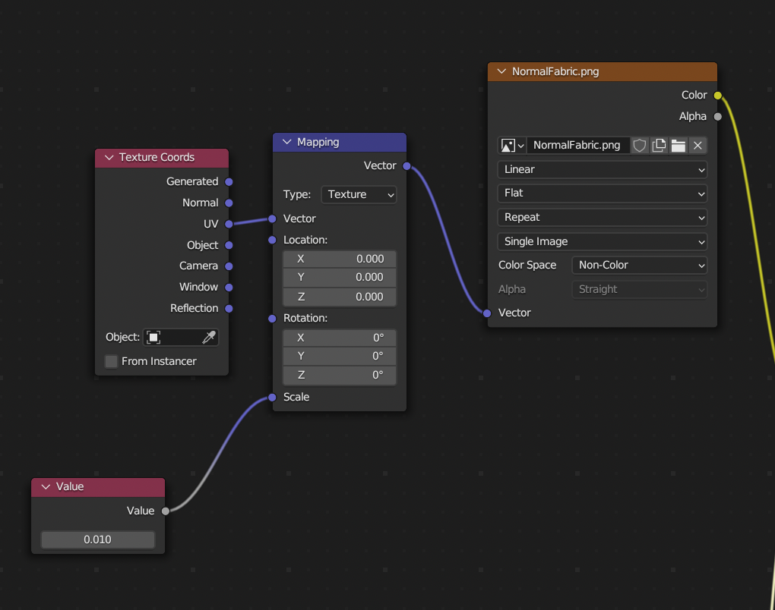Click the Rotation X value field

point(340,338)
